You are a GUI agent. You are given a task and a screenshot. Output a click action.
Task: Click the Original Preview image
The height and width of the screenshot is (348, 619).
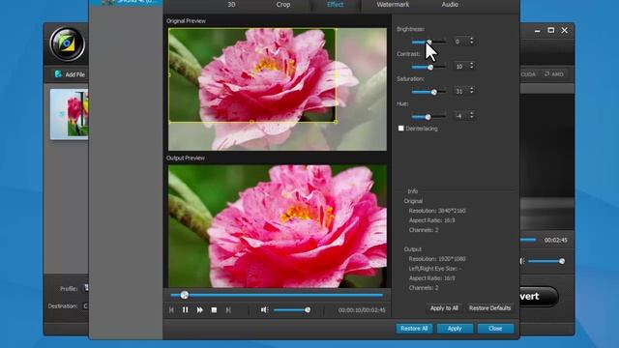pyautogui.click(x=278, y=89)
